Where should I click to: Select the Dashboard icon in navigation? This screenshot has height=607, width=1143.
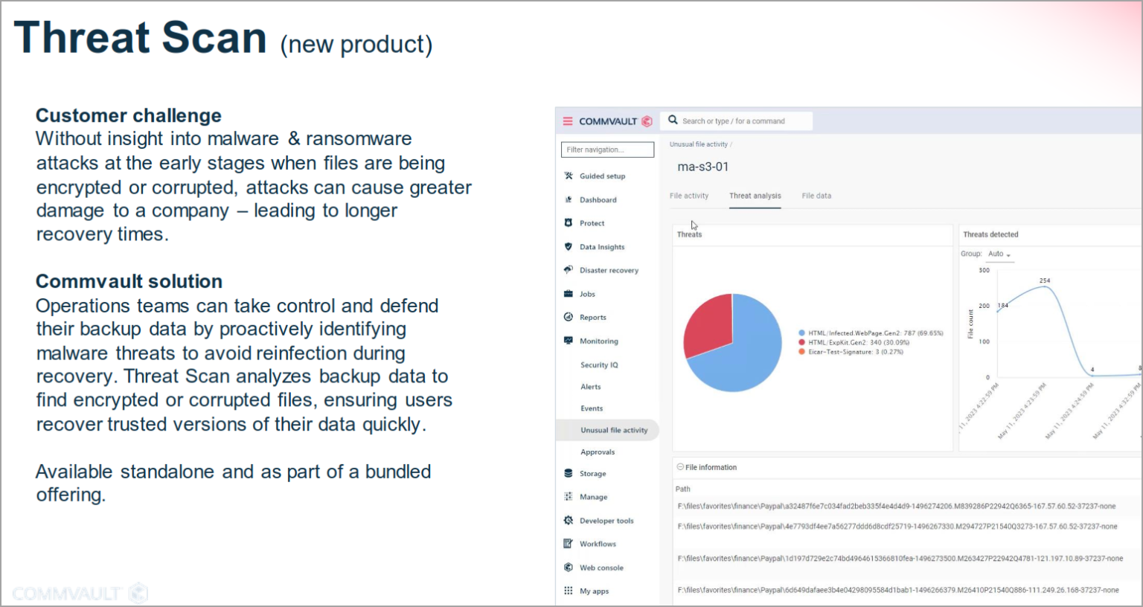pos(569,199)
